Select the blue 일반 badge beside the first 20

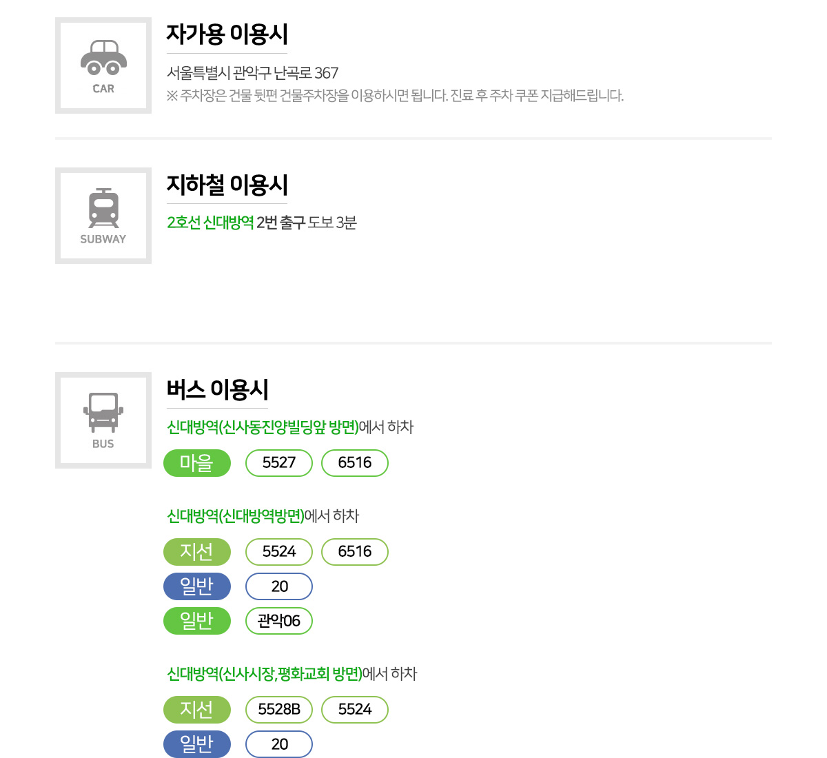coord(197,586)
